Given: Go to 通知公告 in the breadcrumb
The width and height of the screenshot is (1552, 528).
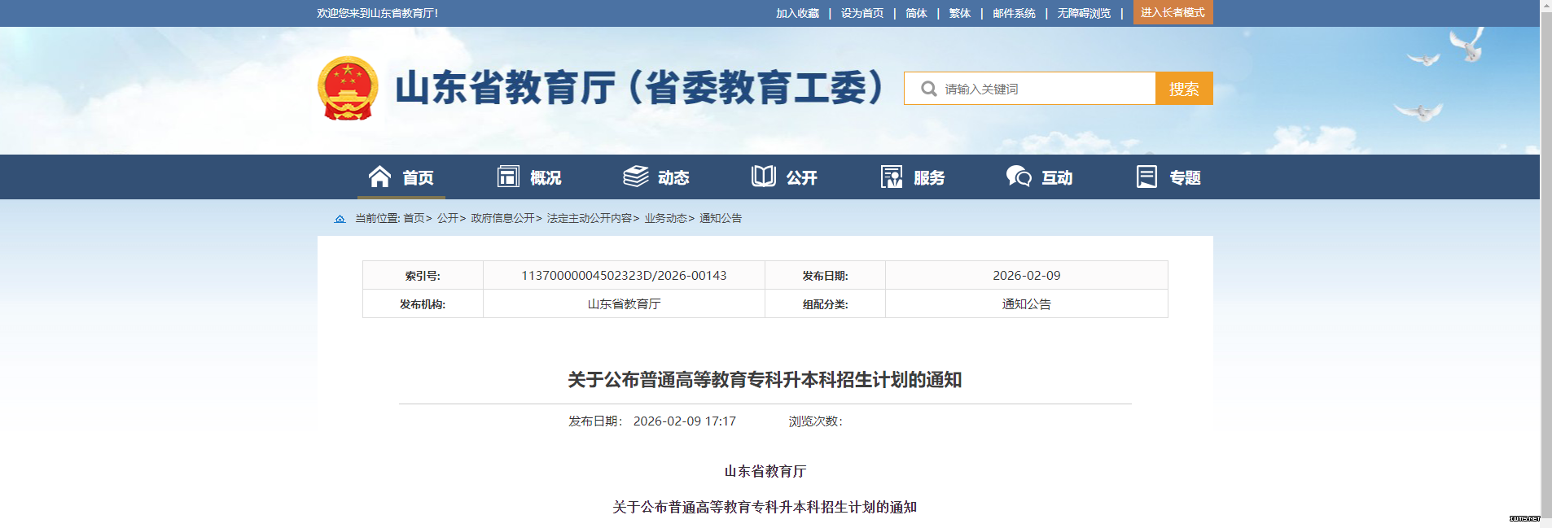Looking at the screenshot, I should [721, 218].
